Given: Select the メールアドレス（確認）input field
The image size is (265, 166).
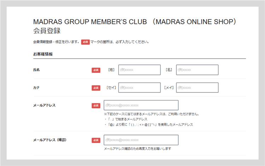Looking at the screenshot, I should [141, 140].
